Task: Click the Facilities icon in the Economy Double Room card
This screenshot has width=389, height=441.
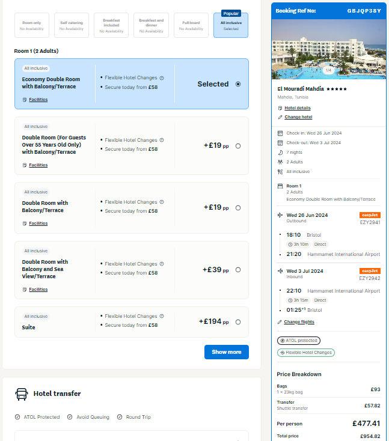Action: point(25,100)
